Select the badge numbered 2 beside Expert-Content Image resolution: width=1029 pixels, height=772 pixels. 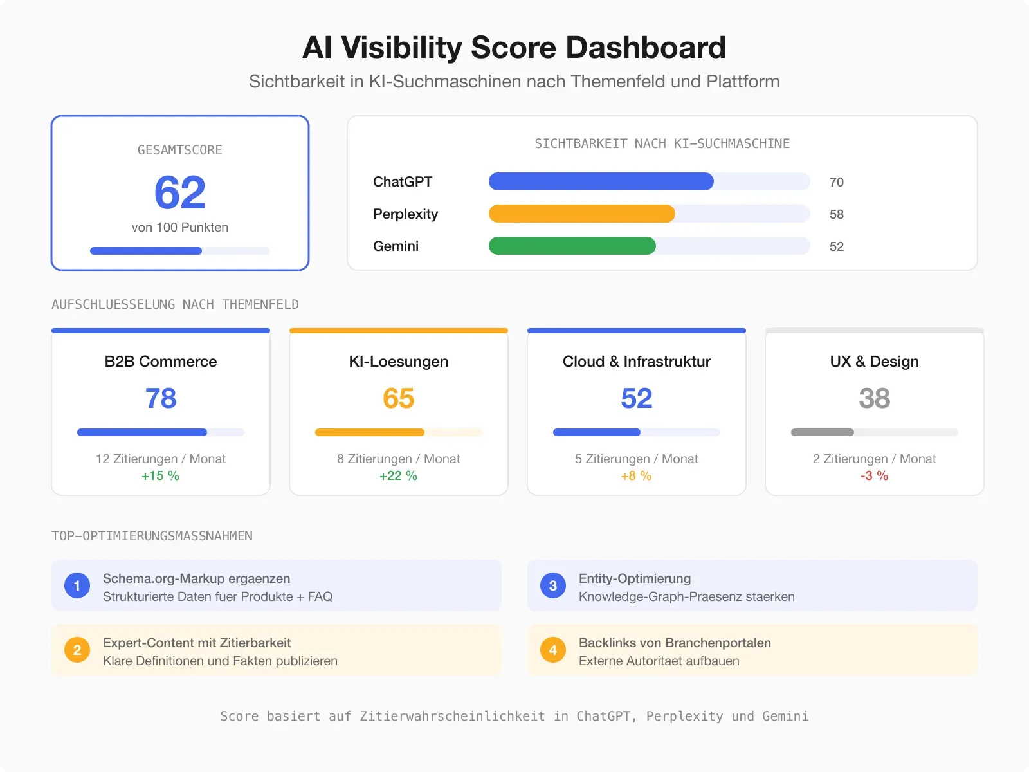[x=77, y=650]
